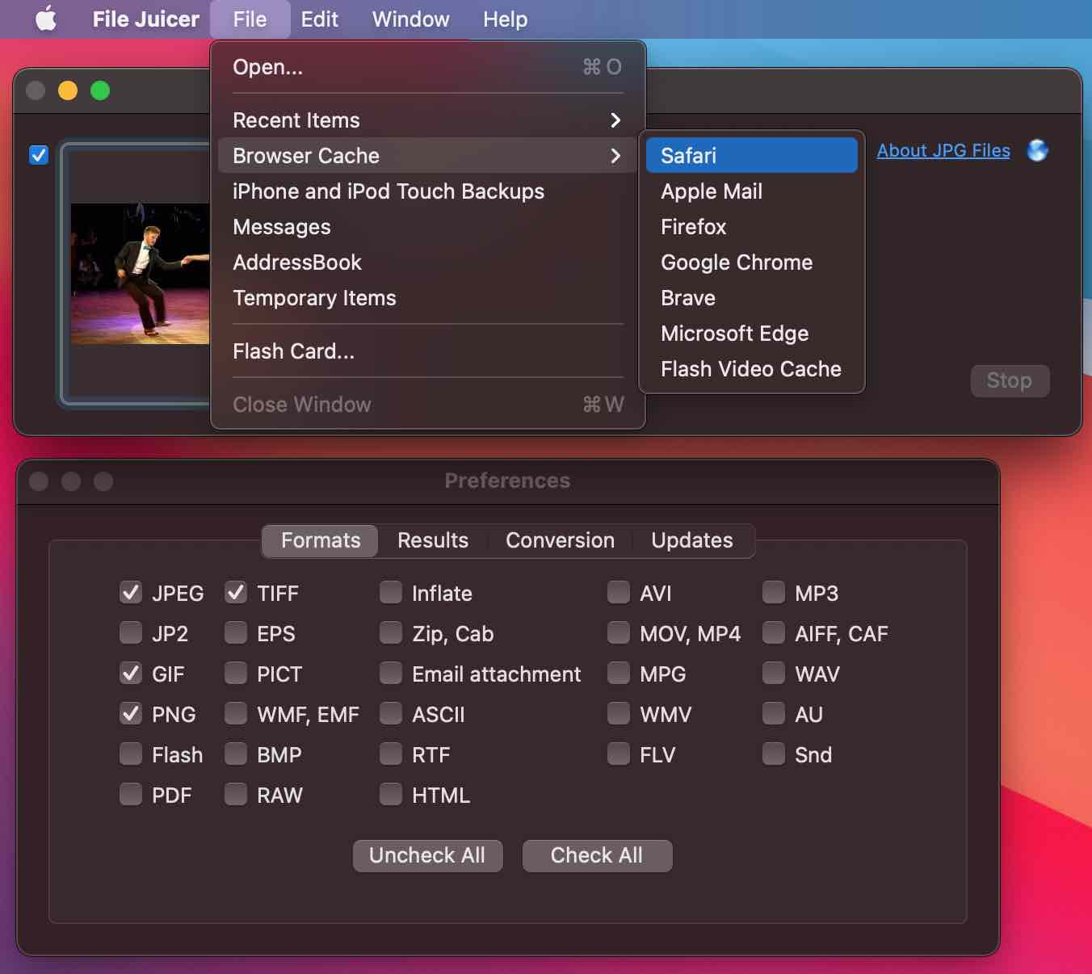The image size is (1092, 974).
Task: Enable the RTF checkbox
Action: (x=391, y=754)
